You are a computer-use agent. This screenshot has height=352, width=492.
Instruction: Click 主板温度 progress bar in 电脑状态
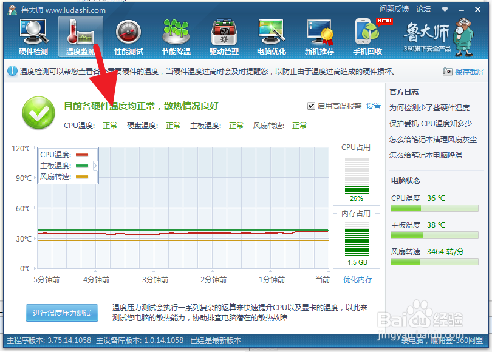pos(434,235)
